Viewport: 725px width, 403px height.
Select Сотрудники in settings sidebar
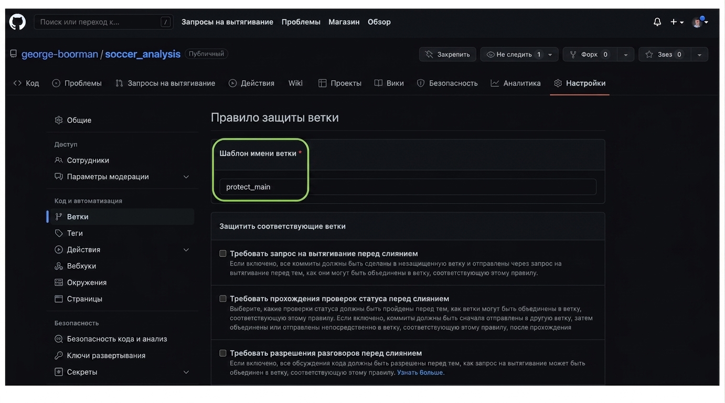(123, 160)
